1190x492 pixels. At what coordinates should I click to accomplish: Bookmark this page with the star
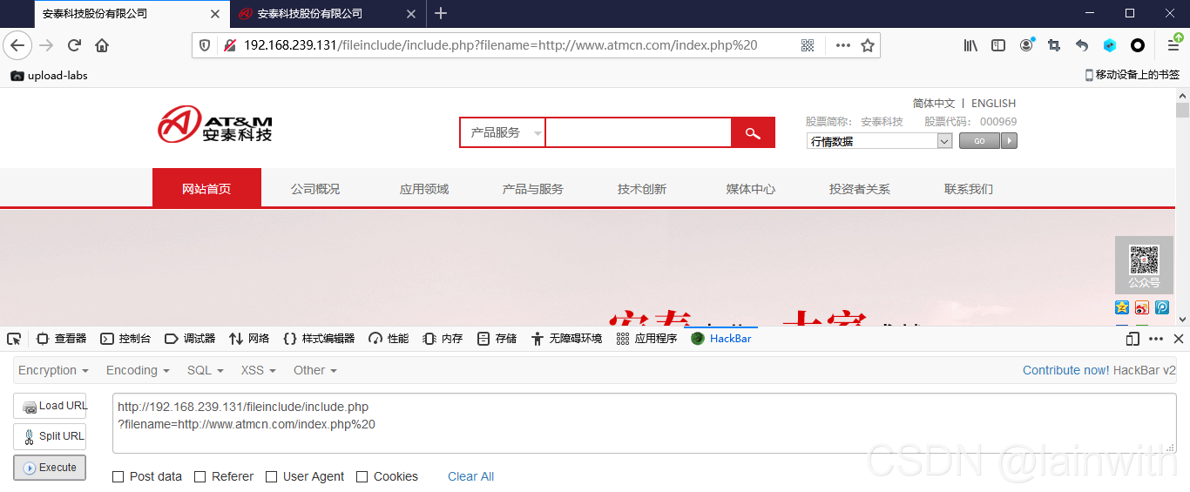(868, 45)
